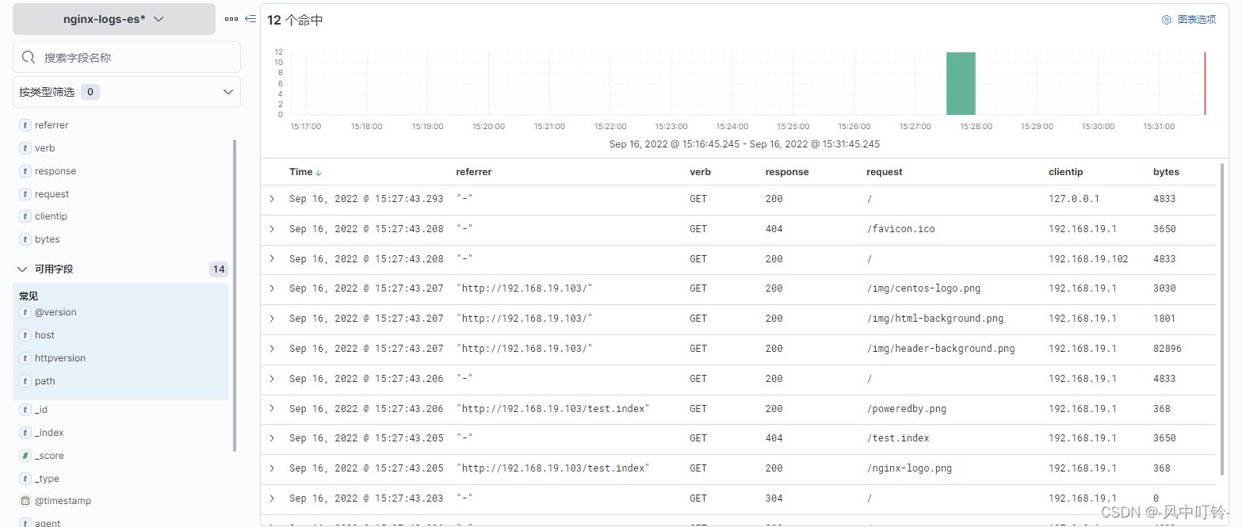The height and width of the screenshot is (527, 1242).
Task: Click the text type icon beside @version
Action: [x=25, y=312]
